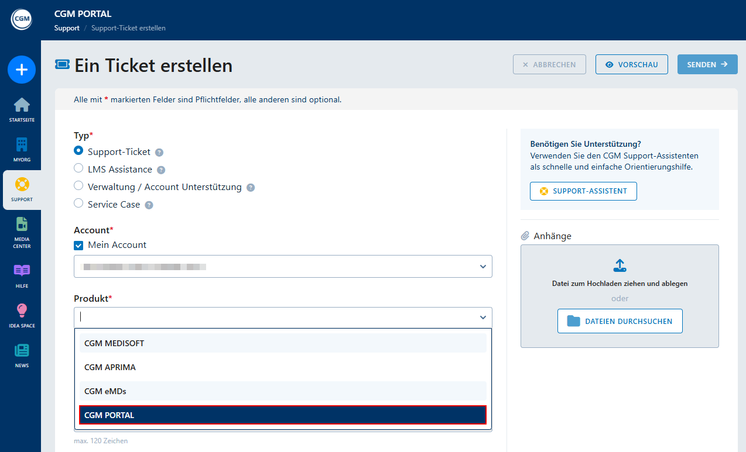Open the Account dropdown
Screen dimensions: 746x452
283,266
